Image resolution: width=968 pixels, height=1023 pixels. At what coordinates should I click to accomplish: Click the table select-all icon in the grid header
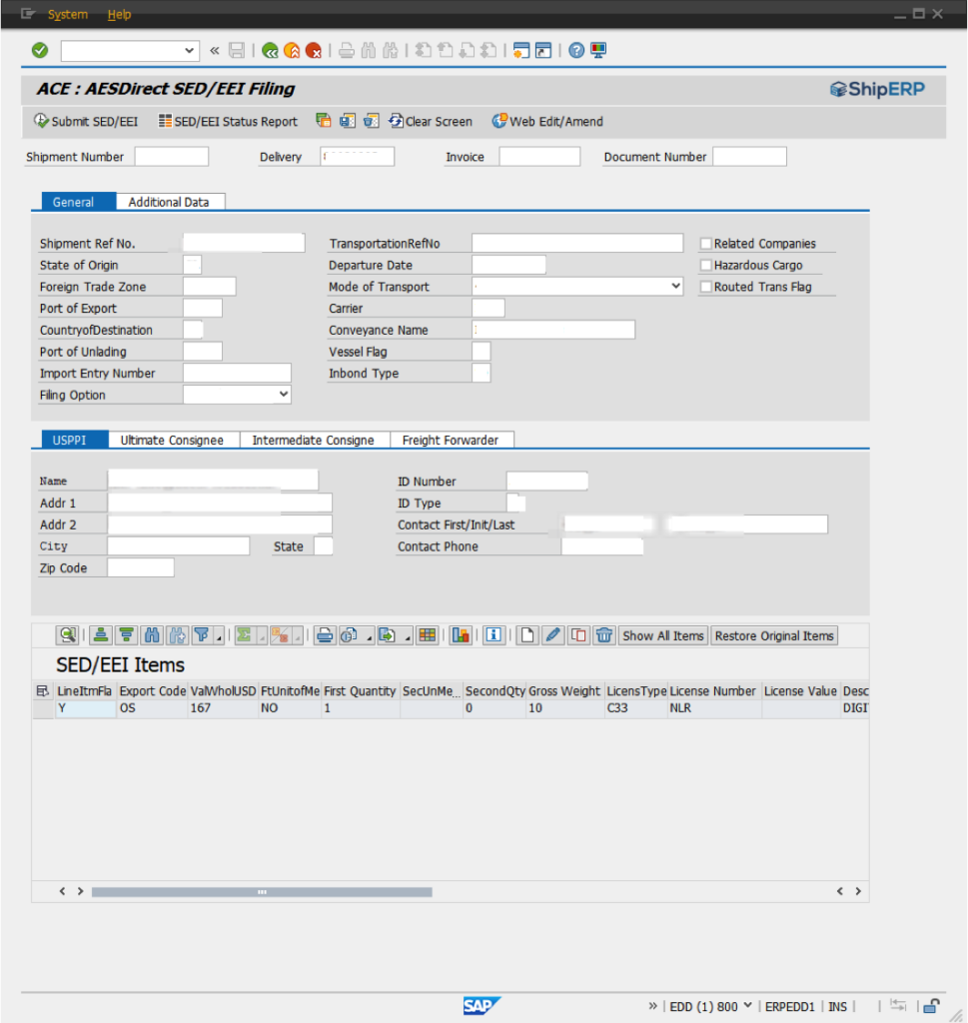pyautogui.click(x=43, y=691)
